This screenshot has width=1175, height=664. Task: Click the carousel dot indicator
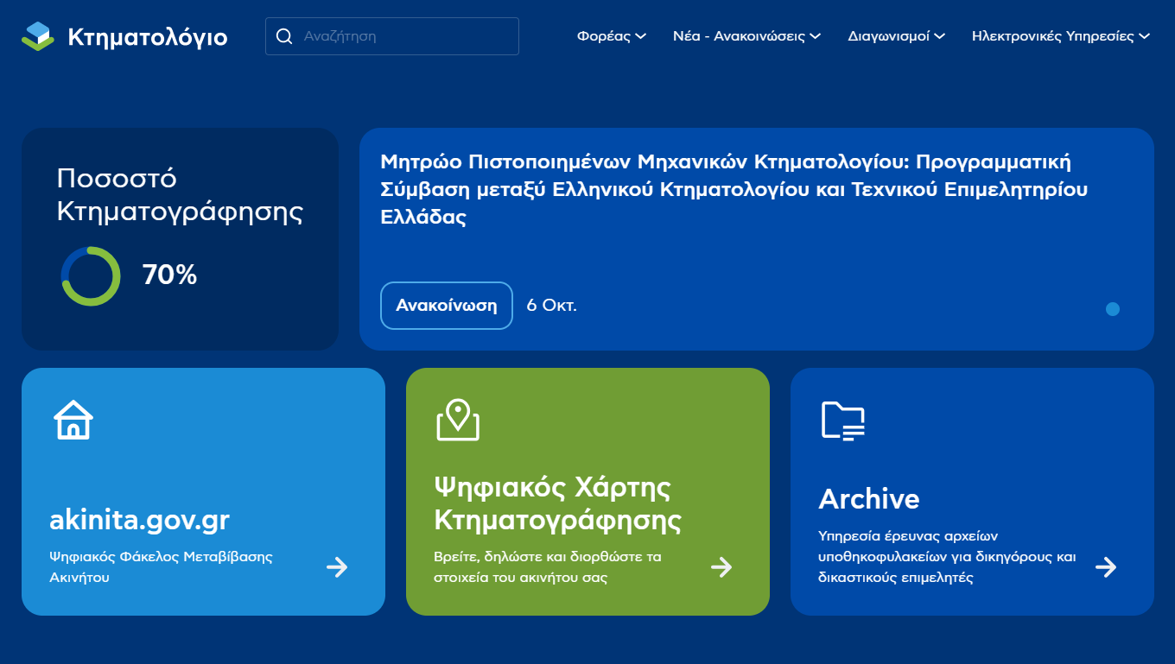1113,307
